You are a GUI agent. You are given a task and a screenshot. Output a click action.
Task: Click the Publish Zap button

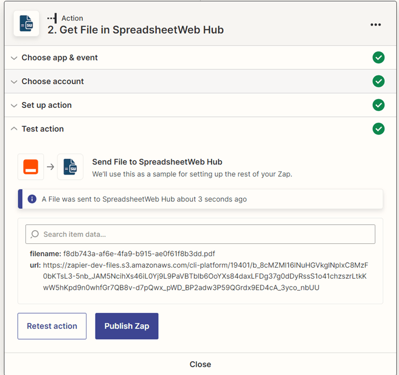(127, 326)
